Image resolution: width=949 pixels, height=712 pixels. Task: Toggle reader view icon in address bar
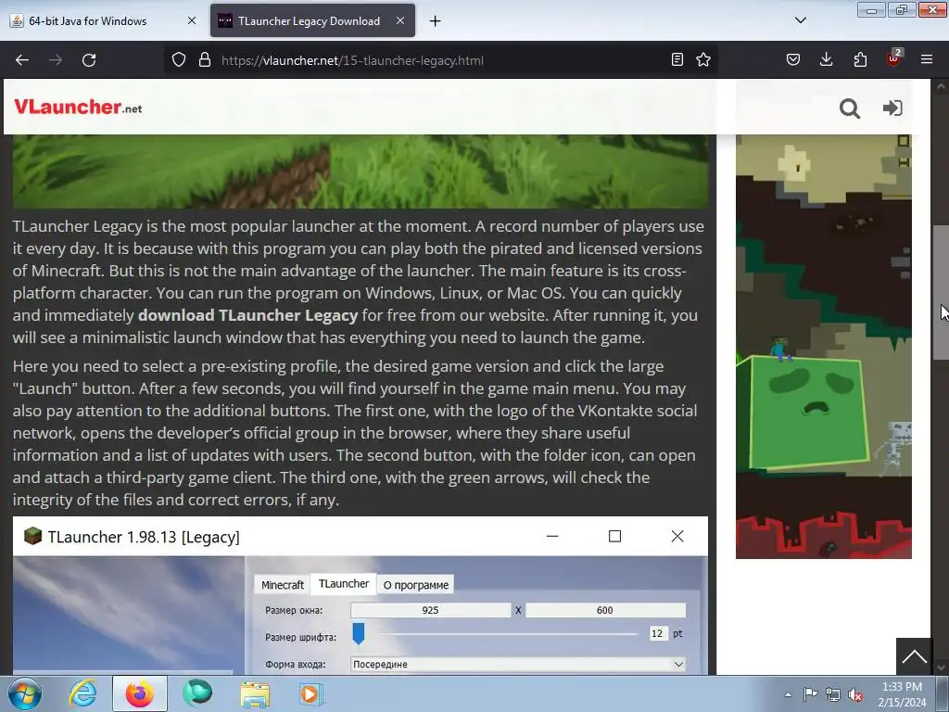[677, 59]
